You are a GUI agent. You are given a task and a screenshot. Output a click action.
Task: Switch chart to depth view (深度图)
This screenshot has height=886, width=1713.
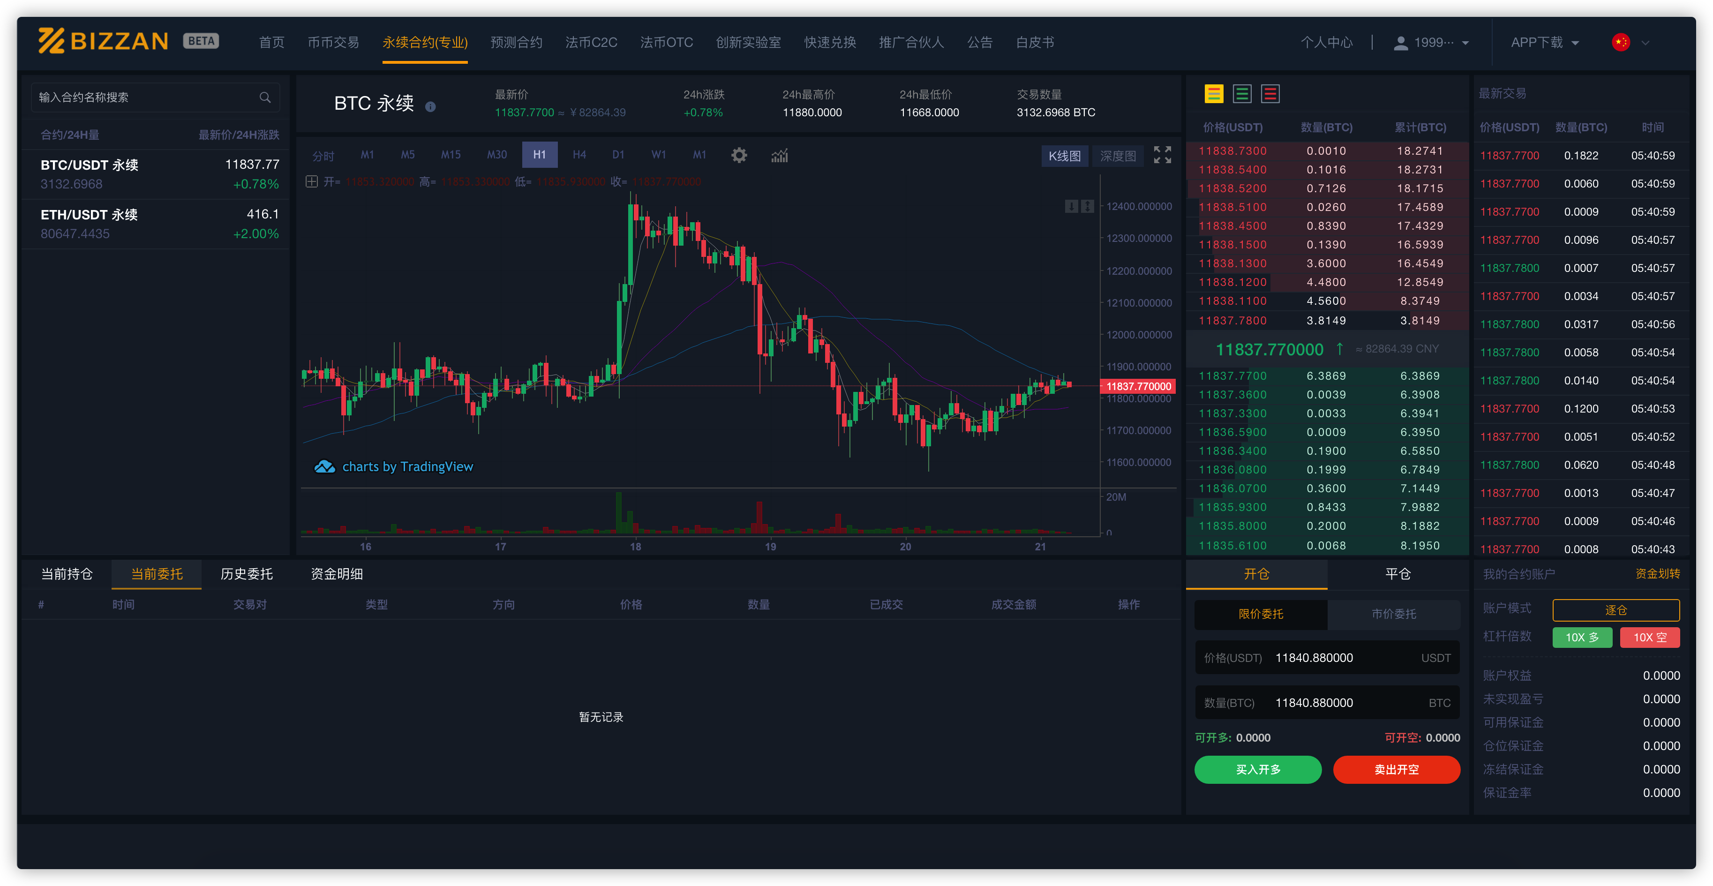coord(1117,156)
